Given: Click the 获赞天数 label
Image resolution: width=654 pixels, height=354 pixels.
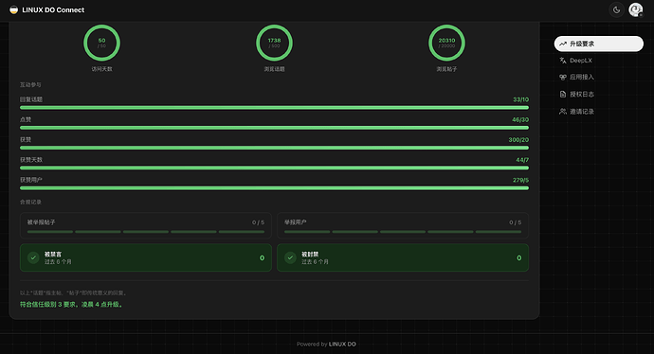Looking at the screenshot, I should [x=31, y=160].
